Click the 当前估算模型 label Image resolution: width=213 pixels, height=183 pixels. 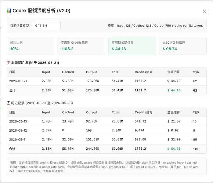20,26
